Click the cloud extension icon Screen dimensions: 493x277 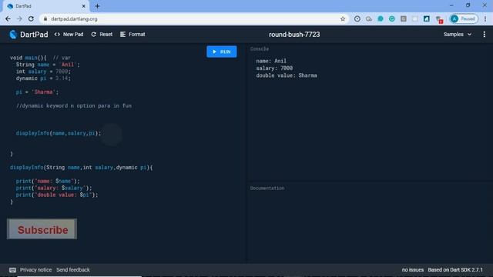pyautogui.click(x=369, y=18)
